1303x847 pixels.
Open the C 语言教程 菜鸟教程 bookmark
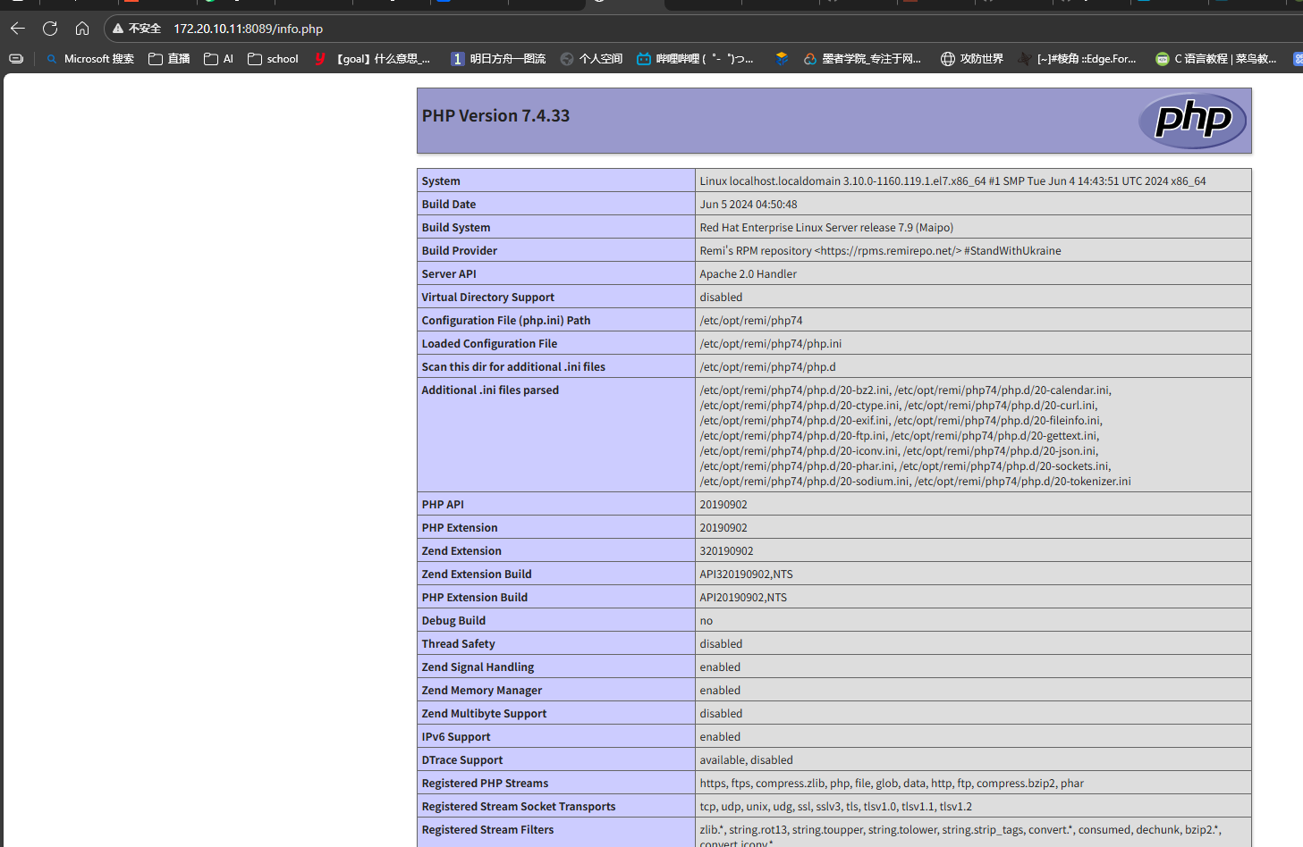click(x=1215, y=59)
